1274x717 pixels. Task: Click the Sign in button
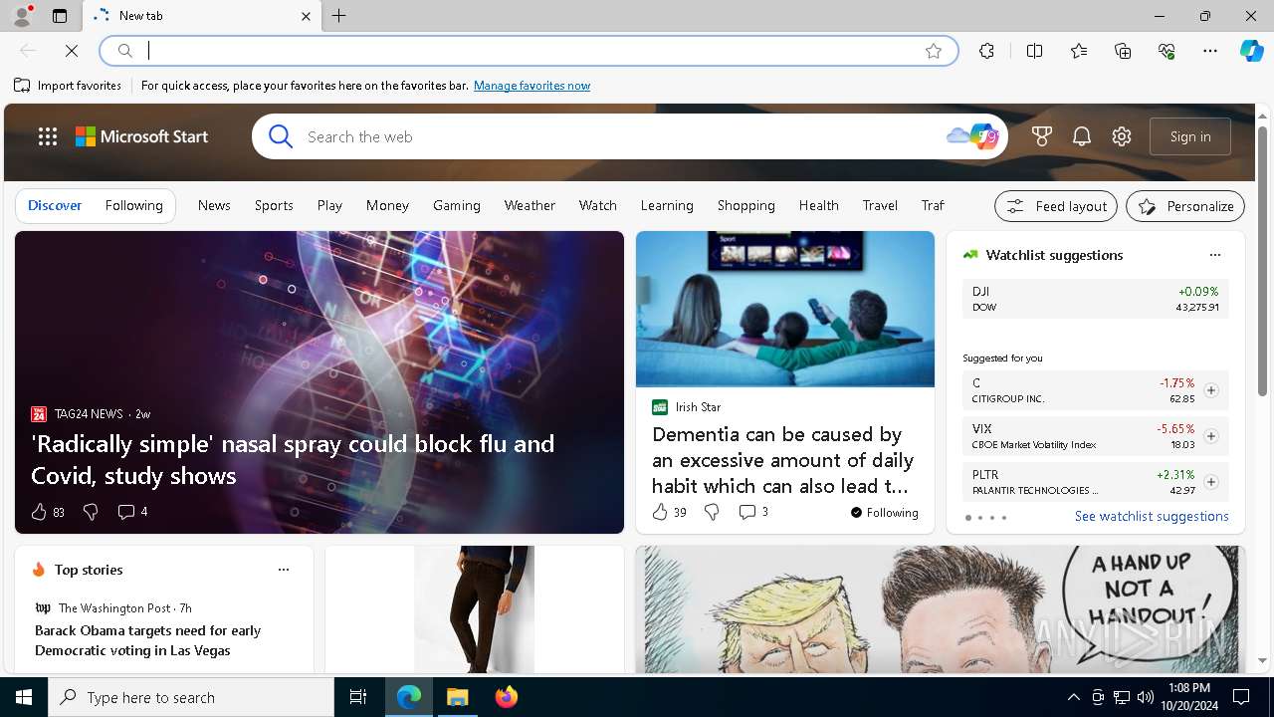[x=1190, y=136]
